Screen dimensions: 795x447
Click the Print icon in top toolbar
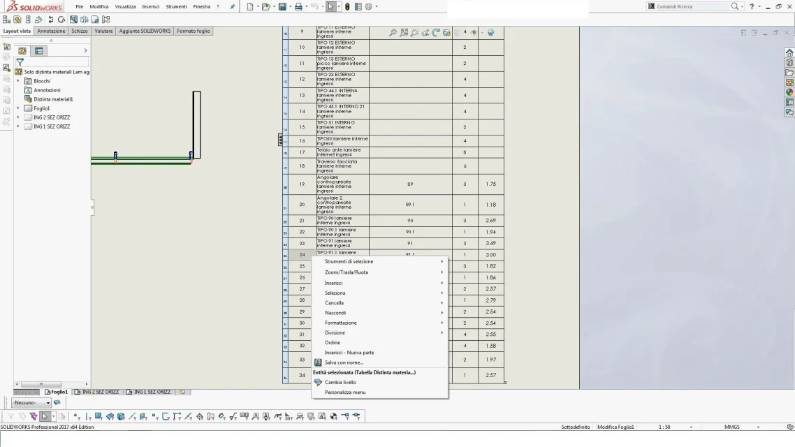pos(298,6)
